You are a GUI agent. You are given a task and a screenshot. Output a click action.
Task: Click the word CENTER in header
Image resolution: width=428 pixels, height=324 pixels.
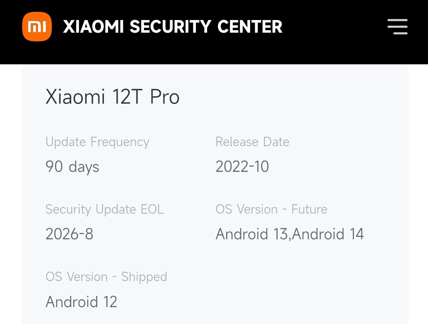(x=250, y=27)
